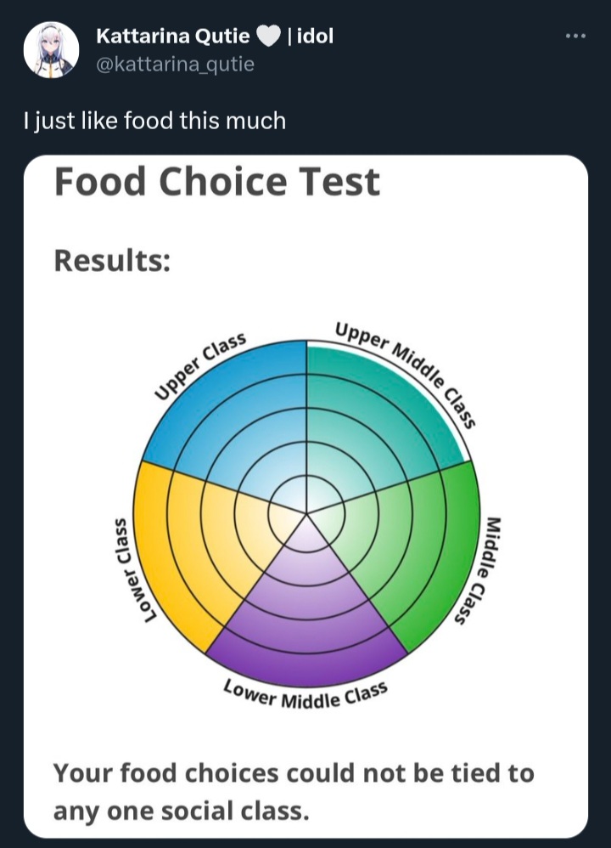Click the 'Food Choice Test' heading
The image size is (611, 848).
(x=217, y=181)
